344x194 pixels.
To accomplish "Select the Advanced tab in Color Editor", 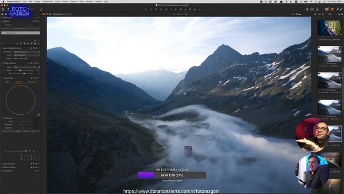I will [19, 82].
